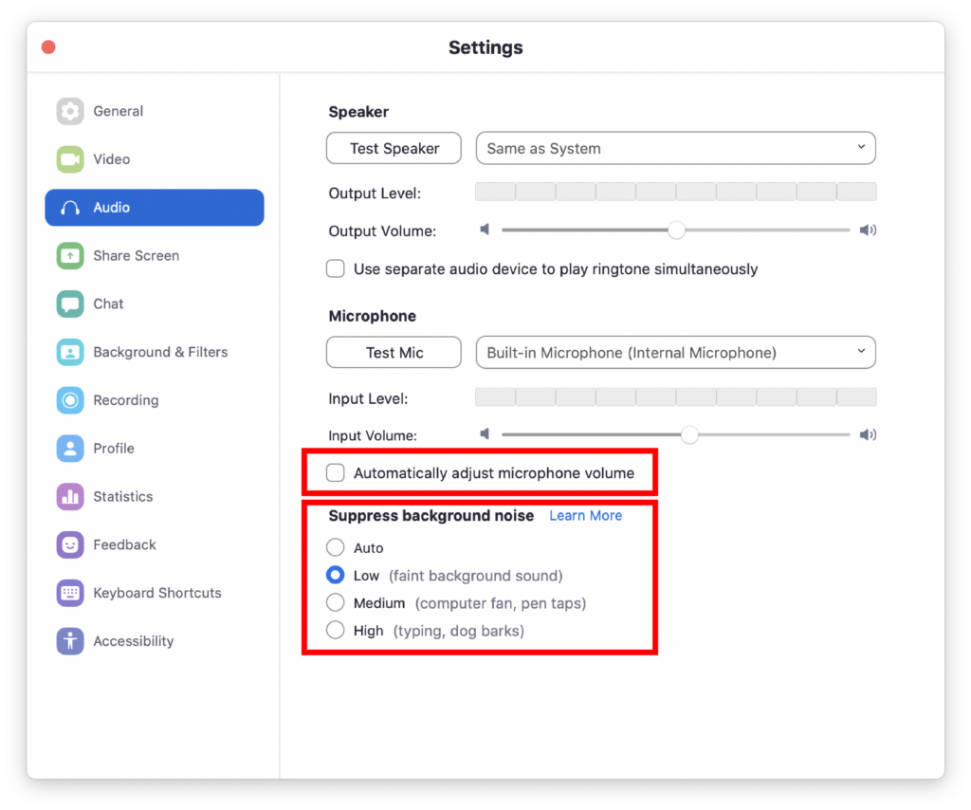Open the microphone device dropdown
Viewport: 971px width, 810px height.
(675, 353)
